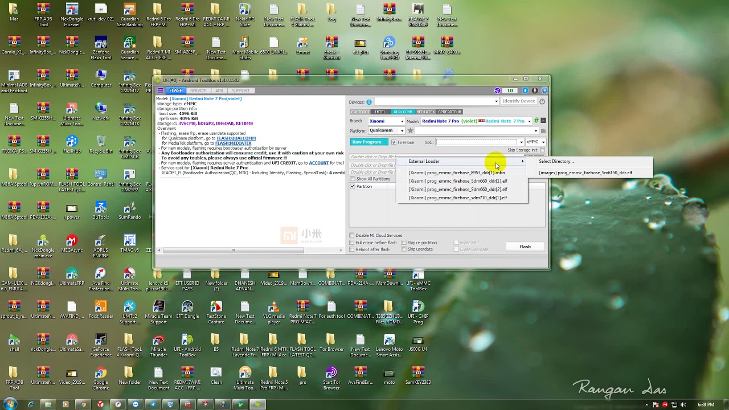Enable Full erase before flash
The height and width of the screenshot is (410, 729).
[x=352, y=243]
